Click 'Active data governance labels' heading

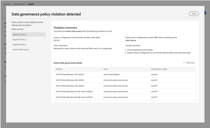point(68,63)
